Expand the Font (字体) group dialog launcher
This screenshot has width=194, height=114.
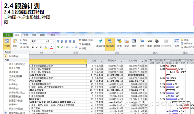tap(54, 53)
